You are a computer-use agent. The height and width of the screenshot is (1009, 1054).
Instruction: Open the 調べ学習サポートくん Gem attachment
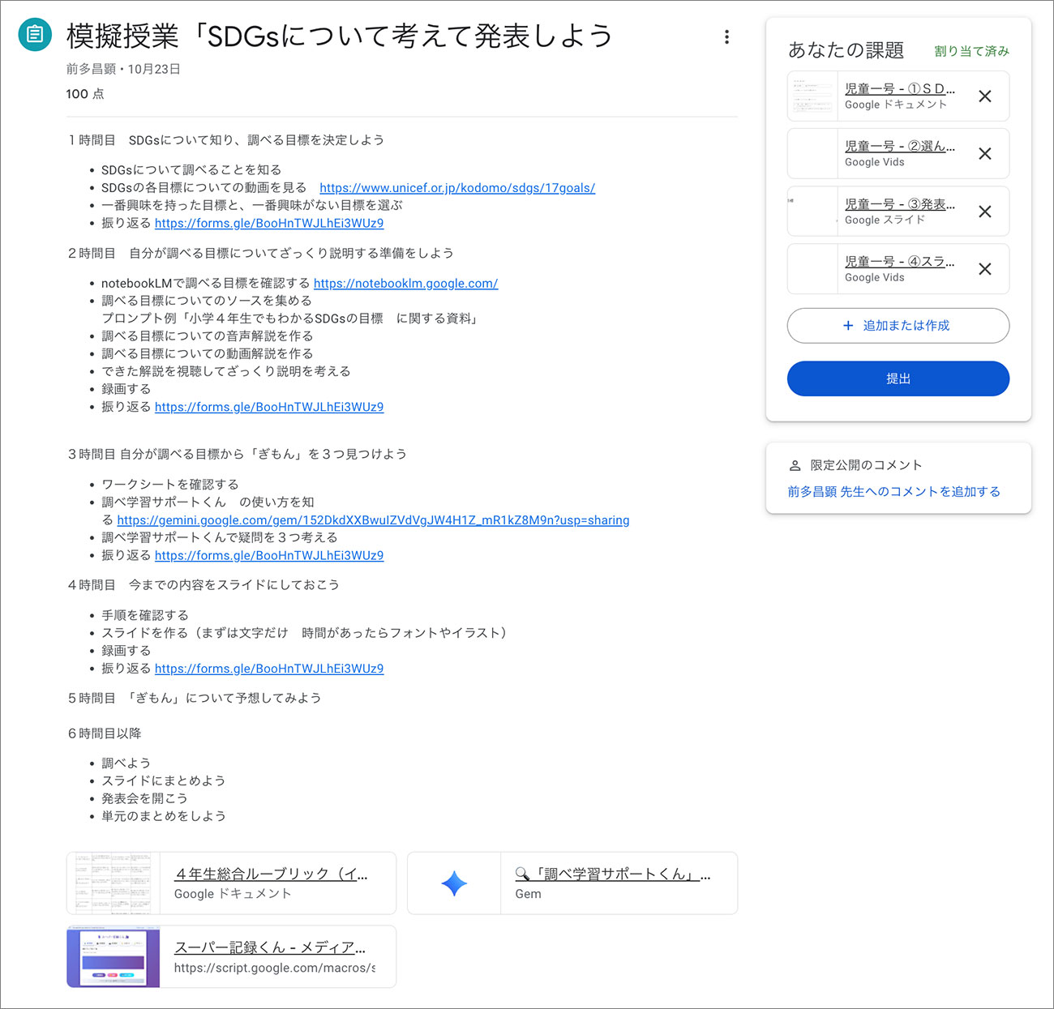614,874
